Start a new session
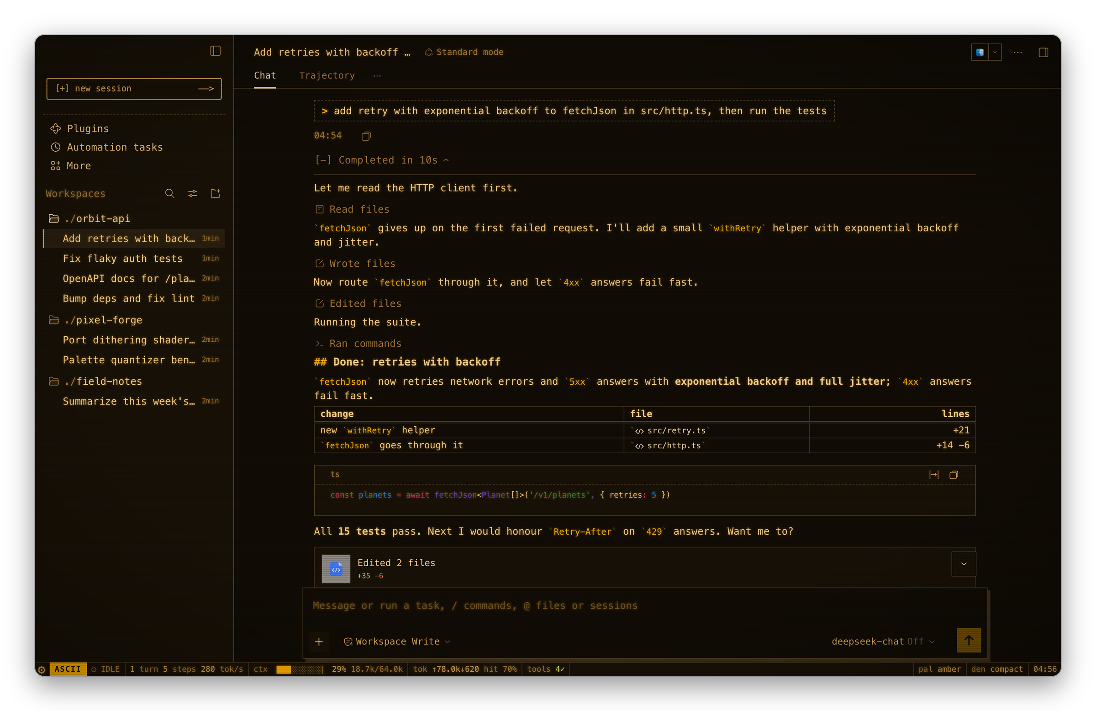The height and width of the screenshot is (711, 1096). (x=134, y=89)
